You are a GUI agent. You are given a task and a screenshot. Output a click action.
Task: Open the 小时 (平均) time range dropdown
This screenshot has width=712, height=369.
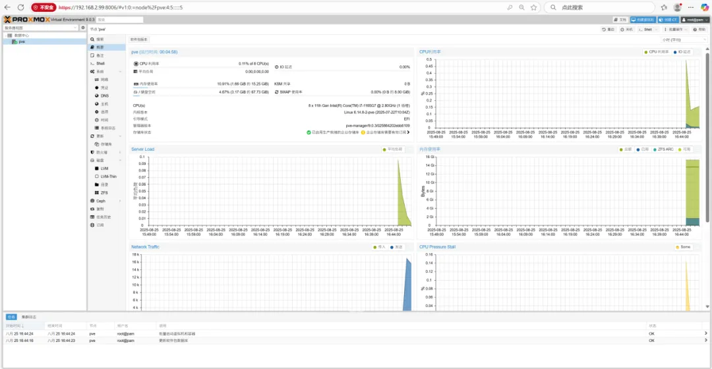click(x=684, y=40)
